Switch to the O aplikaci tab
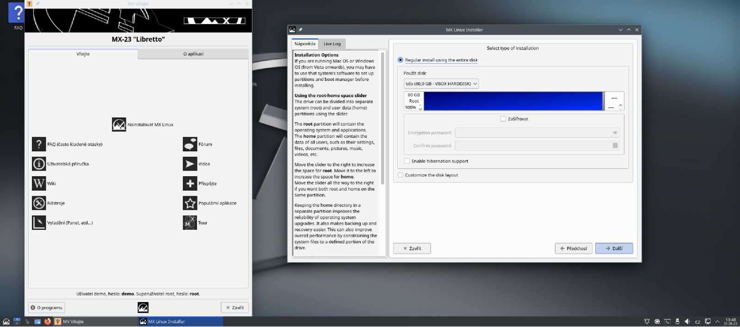The height and width of the screenshot is (327, 740). pos(193,54)
